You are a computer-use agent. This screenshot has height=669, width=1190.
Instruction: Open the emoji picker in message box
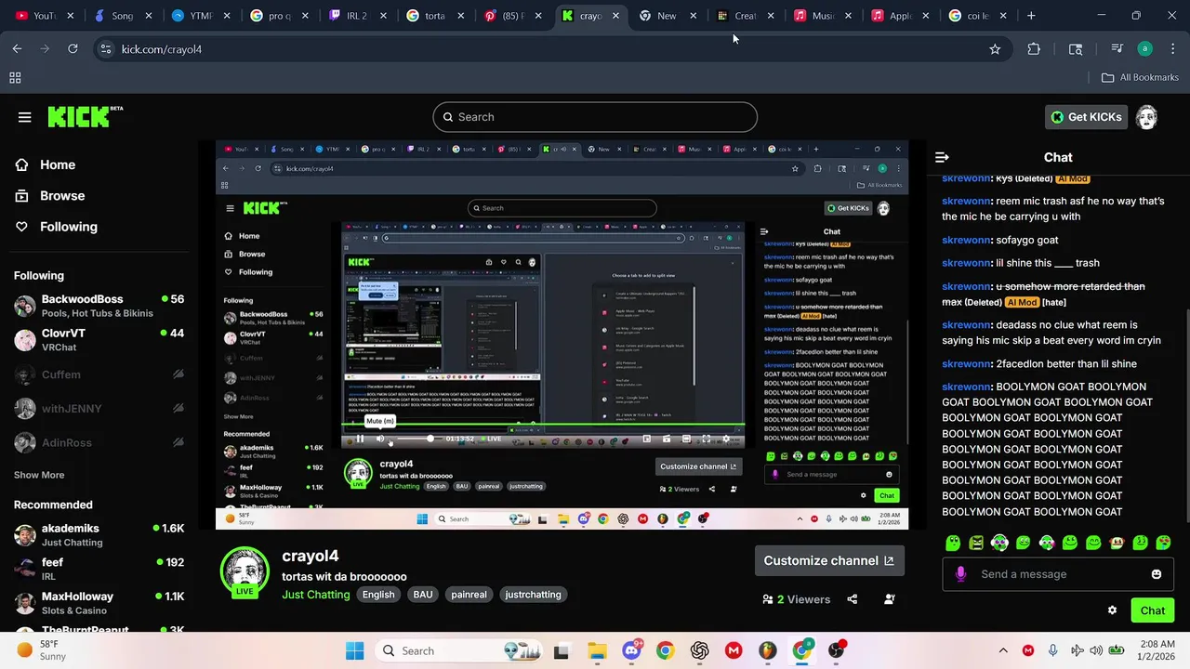pyautogui.click(x=1157, y=574)
